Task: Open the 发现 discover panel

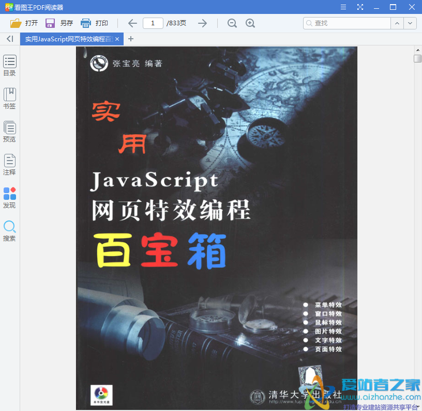Action: [x=9, y=197]
